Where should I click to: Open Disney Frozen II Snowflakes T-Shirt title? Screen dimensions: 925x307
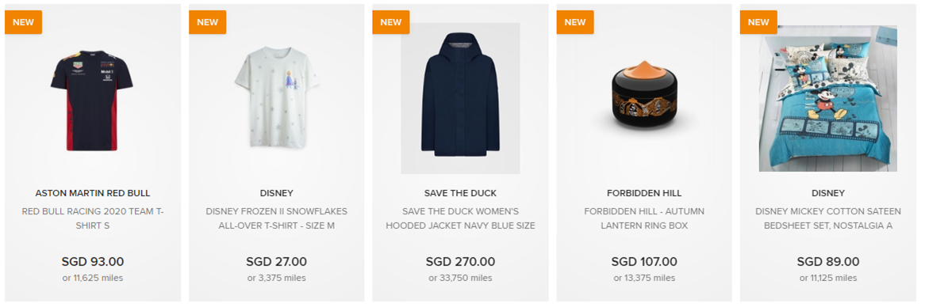tap(277, 218)
